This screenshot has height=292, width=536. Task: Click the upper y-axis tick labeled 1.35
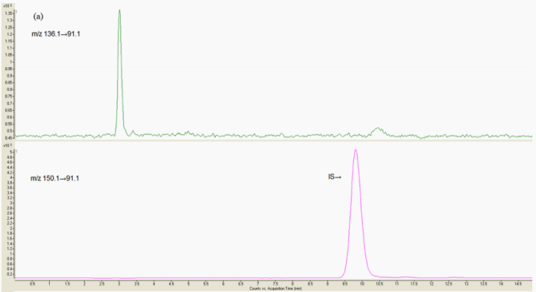click(9, 13)
